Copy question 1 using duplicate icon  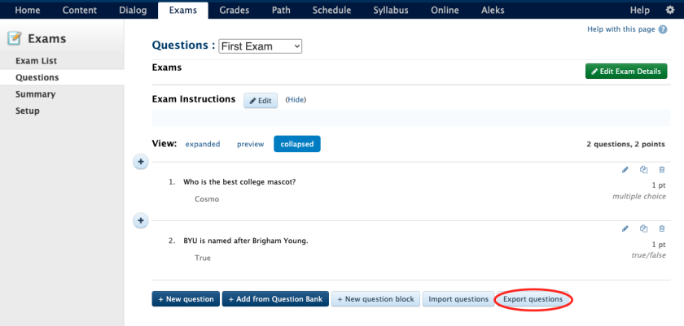pos(643,170)
